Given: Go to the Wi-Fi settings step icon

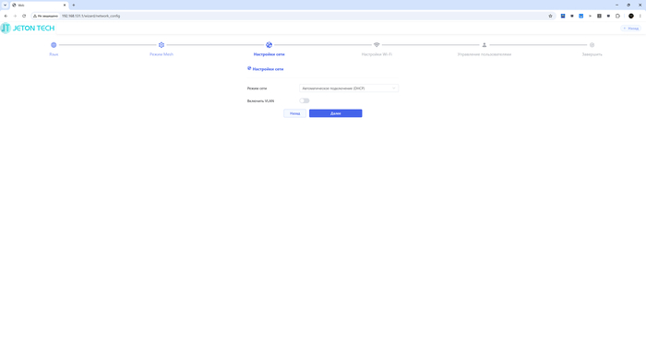Looking at the screenshot, I should click(x=377, y=45).
